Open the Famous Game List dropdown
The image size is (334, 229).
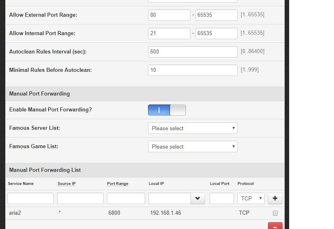pyautogui.click(x=193, y=147)
